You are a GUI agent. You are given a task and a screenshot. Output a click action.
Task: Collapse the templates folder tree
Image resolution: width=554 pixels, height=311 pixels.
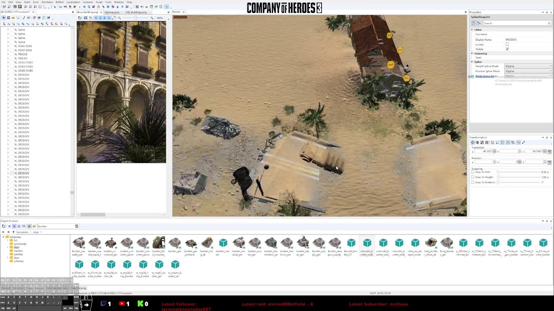pos(3,237)
